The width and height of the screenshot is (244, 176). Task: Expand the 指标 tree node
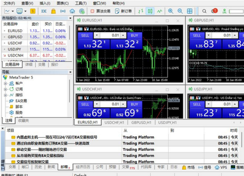[x=5, y=95]
